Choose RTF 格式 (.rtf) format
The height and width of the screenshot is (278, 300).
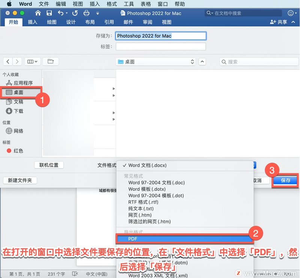pyautogui.click(x=184, y=202)
